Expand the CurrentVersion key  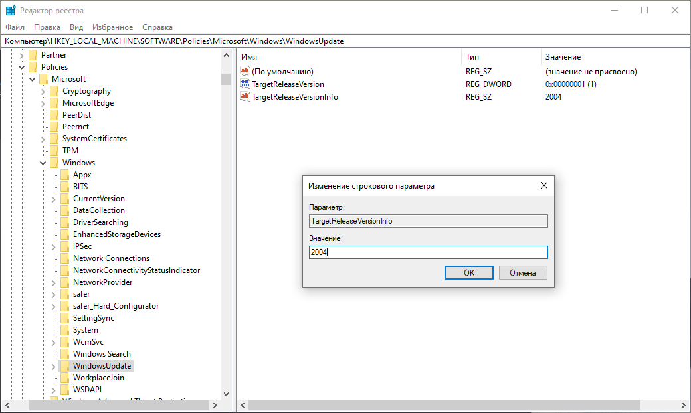pyautogui.click(x=53, y=199)
